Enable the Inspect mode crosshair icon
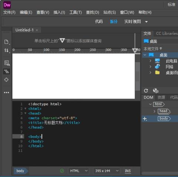Image resolution: width=178 pixels, height=177 pixels. tap(6, 80)
